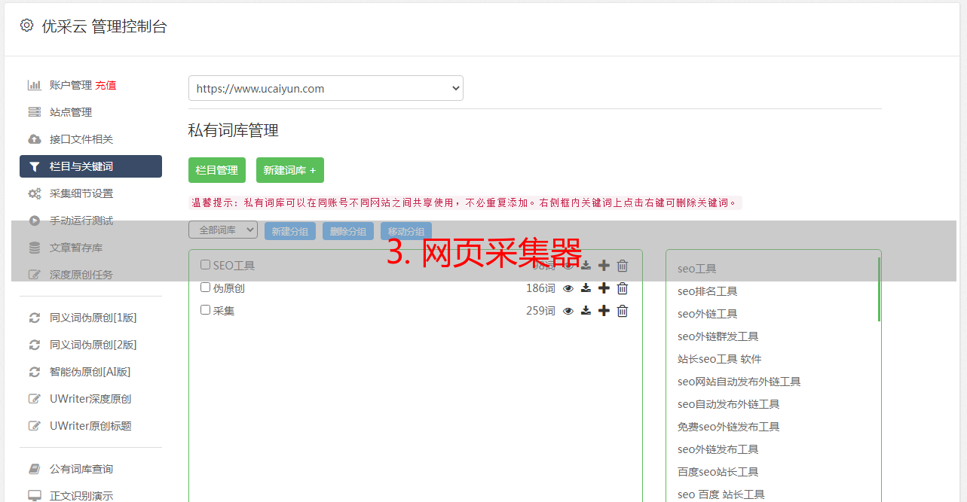Select keyword 百度seo站长工具
Image resolution: width=967 pixels, height=502 pixels.
[x=718, y=472]
